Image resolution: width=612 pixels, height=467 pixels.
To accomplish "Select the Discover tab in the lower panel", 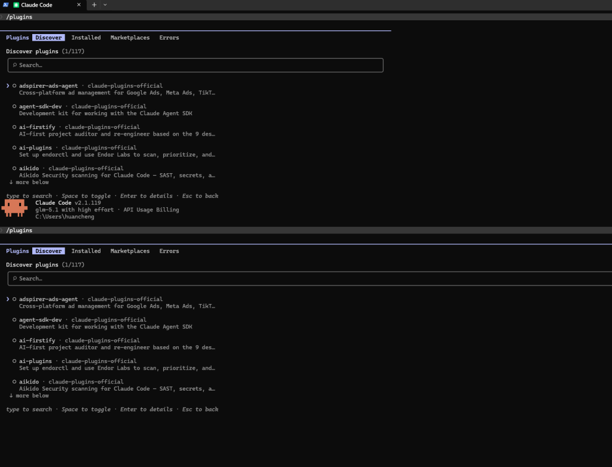I will click(48, 251).
